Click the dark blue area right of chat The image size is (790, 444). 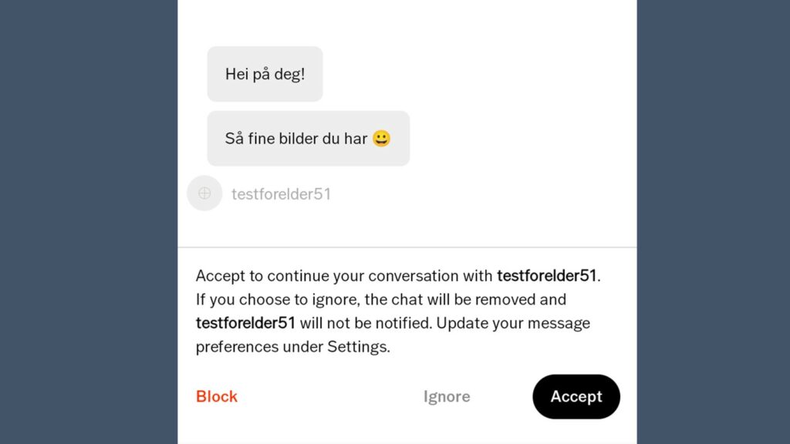(714, 222)
